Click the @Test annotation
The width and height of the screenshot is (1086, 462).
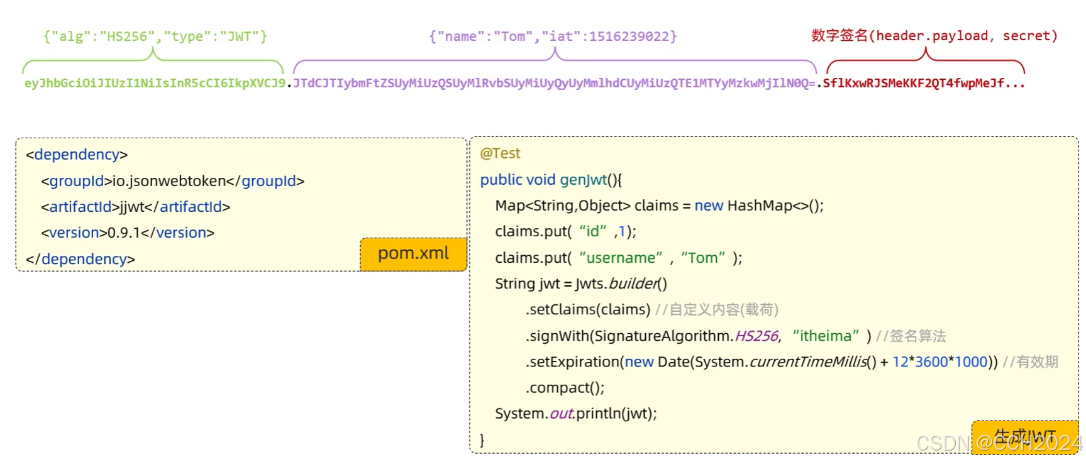(500, 153)
